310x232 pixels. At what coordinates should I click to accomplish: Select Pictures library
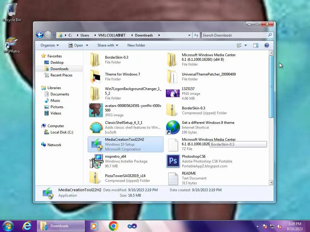(x=57, y=107)
